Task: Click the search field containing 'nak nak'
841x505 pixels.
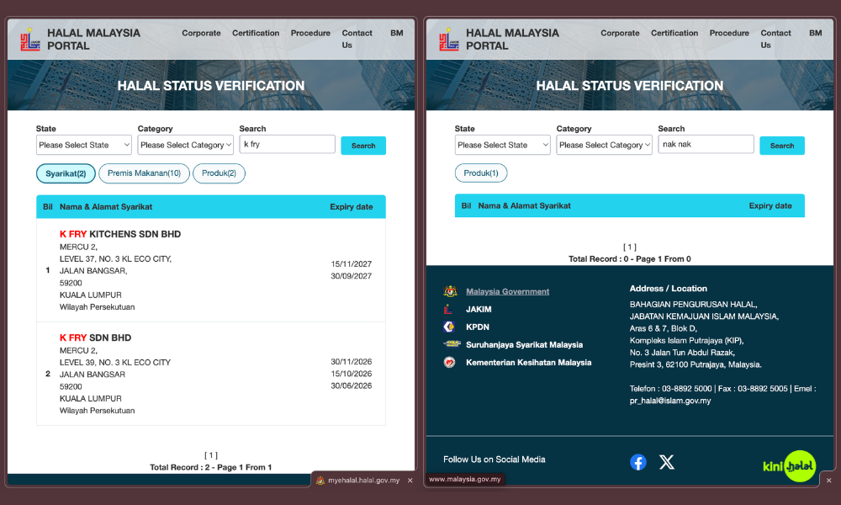Action: [705, 144]
